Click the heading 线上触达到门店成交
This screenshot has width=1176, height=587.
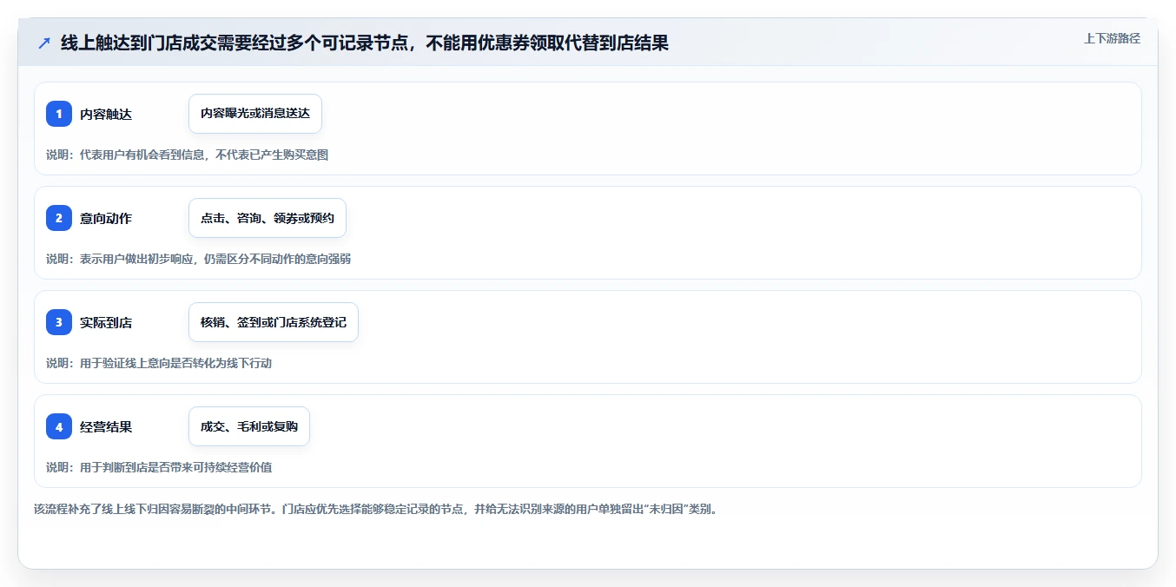coord(365,43)
